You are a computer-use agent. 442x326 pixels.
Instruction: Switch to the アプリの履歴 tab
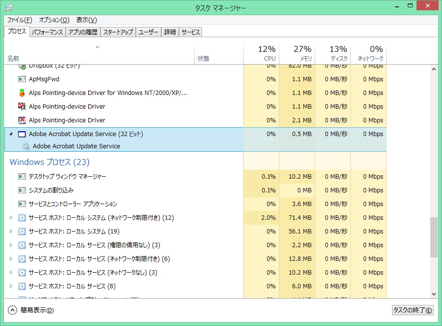click(83, 32)
